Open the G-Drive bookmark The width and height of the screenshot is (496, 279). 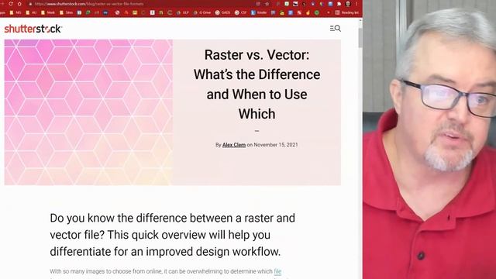point(202,12)
